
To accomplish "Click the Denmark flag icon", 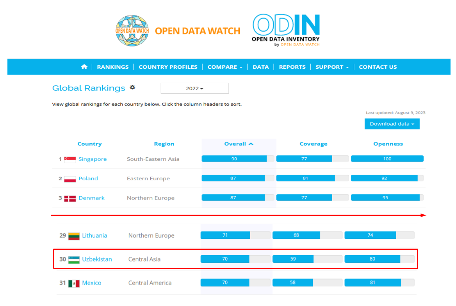I will tap(70, 198).
